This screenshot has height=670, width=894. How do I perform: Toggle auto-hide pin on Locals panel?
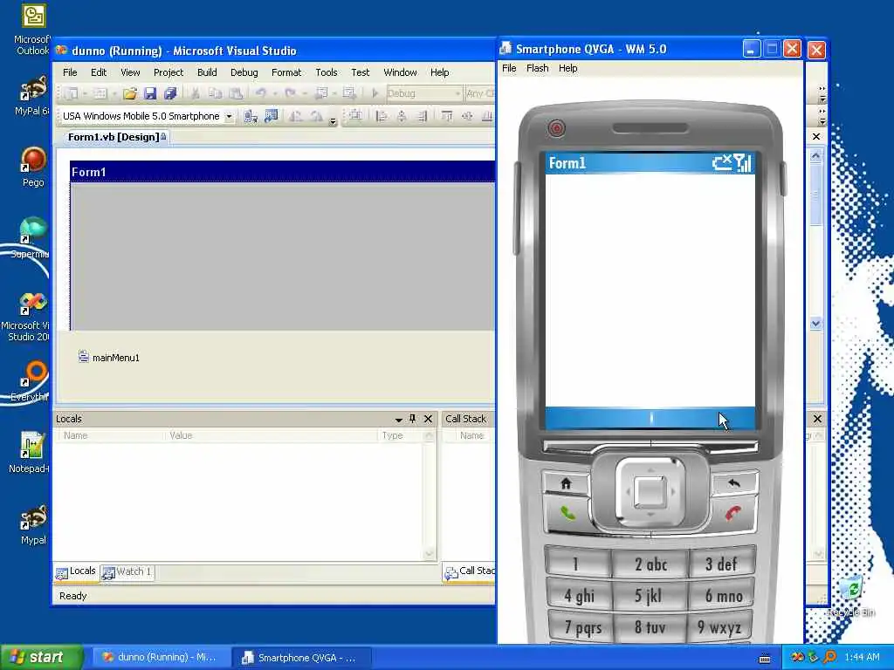(x=413, y=419)
